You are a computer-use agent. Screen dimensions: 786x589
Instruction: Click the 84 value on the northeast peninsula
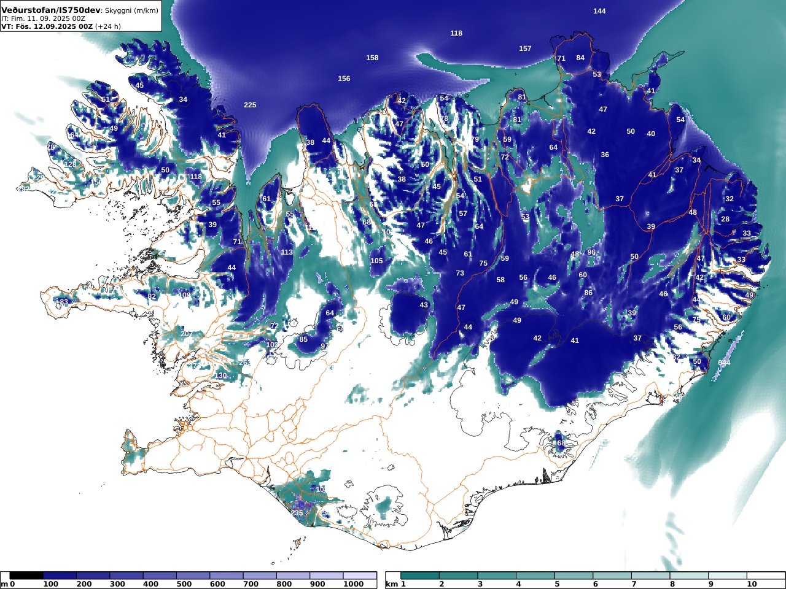(x=580, y=58)
